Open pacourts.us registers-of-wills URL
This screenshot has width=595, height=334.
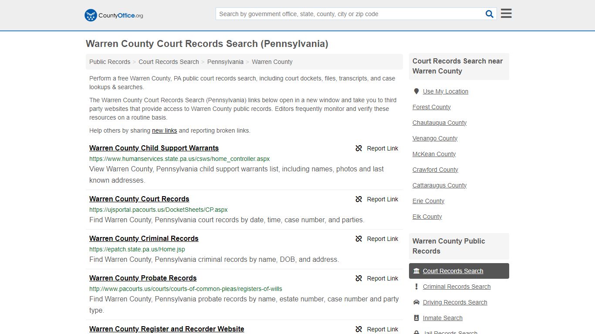click(x=186, y=289)
